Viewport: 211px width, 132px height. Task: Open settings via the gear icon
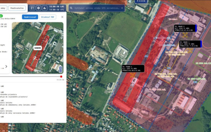coord(39,8)
